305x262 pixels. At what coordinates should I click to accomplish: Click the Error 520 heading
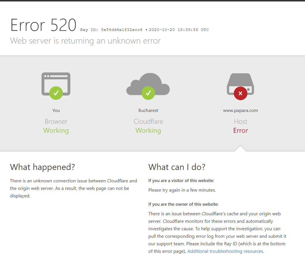(43, 25)
